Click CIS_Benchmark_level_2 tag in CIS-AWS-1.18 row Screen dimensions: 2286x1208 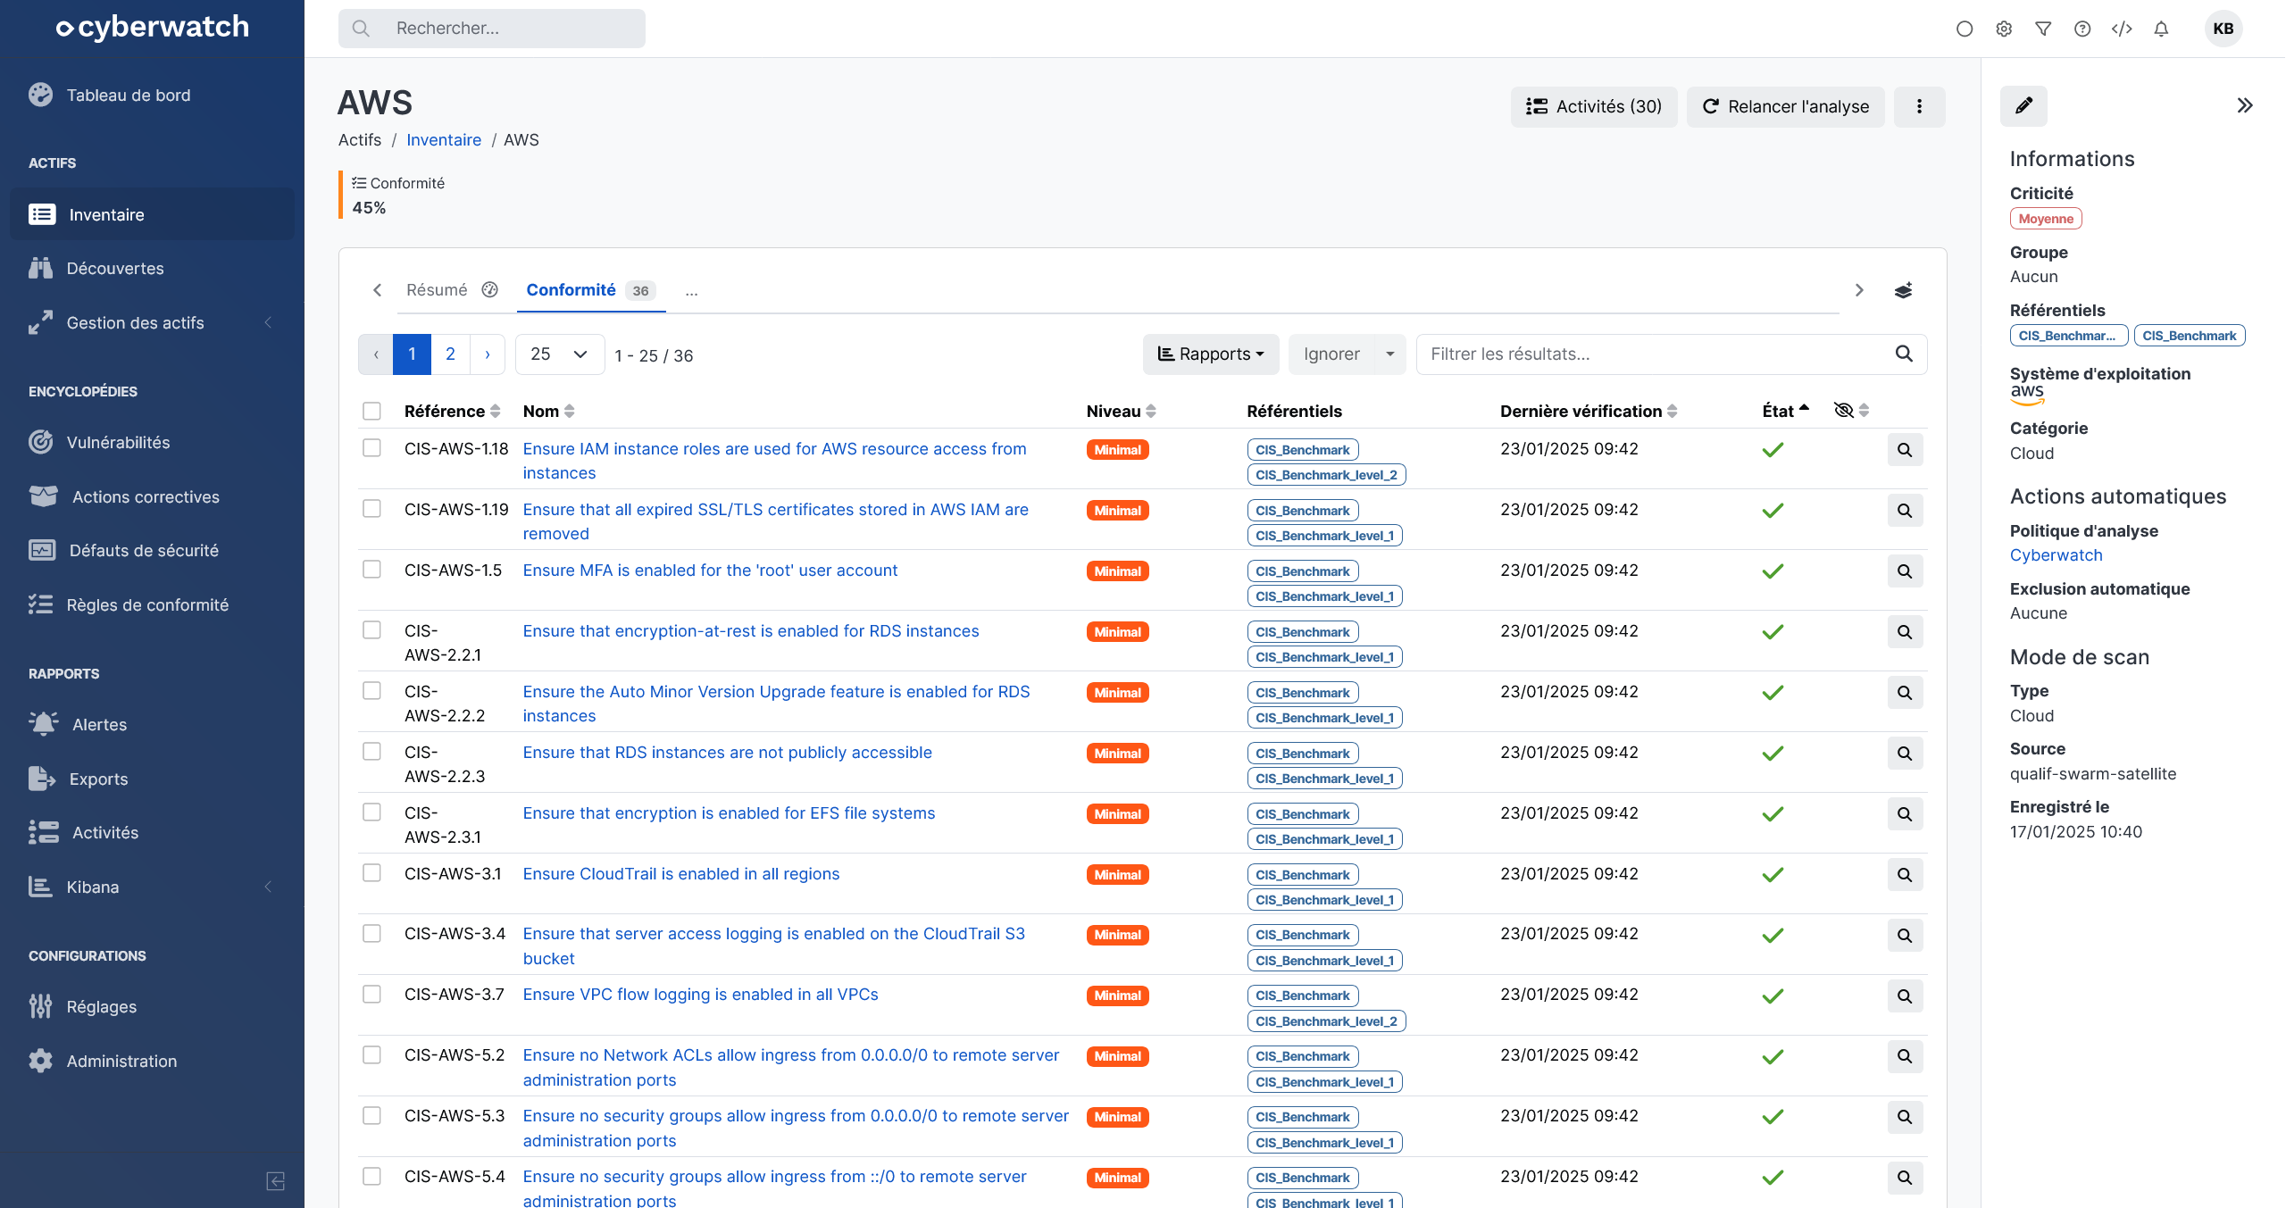(1326, 475)
